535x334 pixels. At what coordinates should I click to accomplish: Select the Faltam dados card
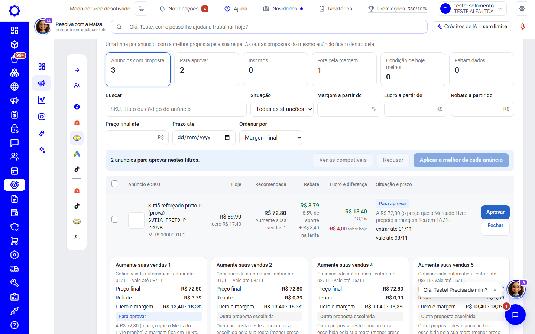click(x=481, y=69)
